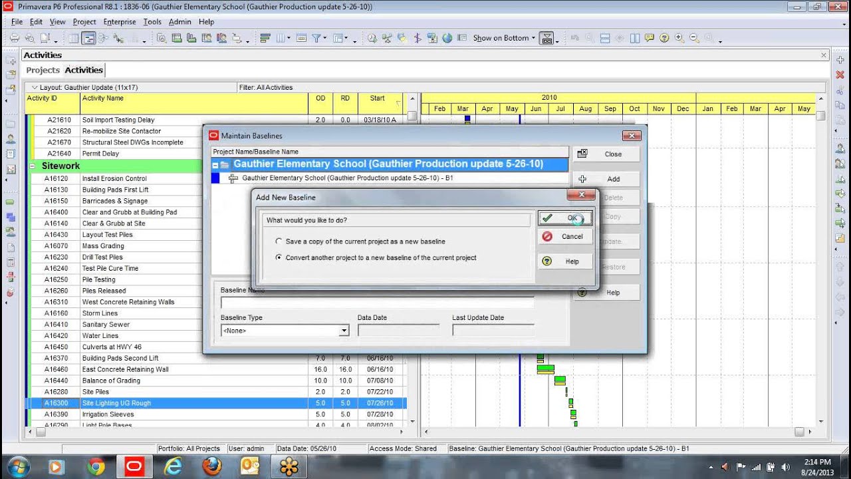Open the Admin menu
The width and height of the screenshot is (851, 479).
(x=180, y=22)
